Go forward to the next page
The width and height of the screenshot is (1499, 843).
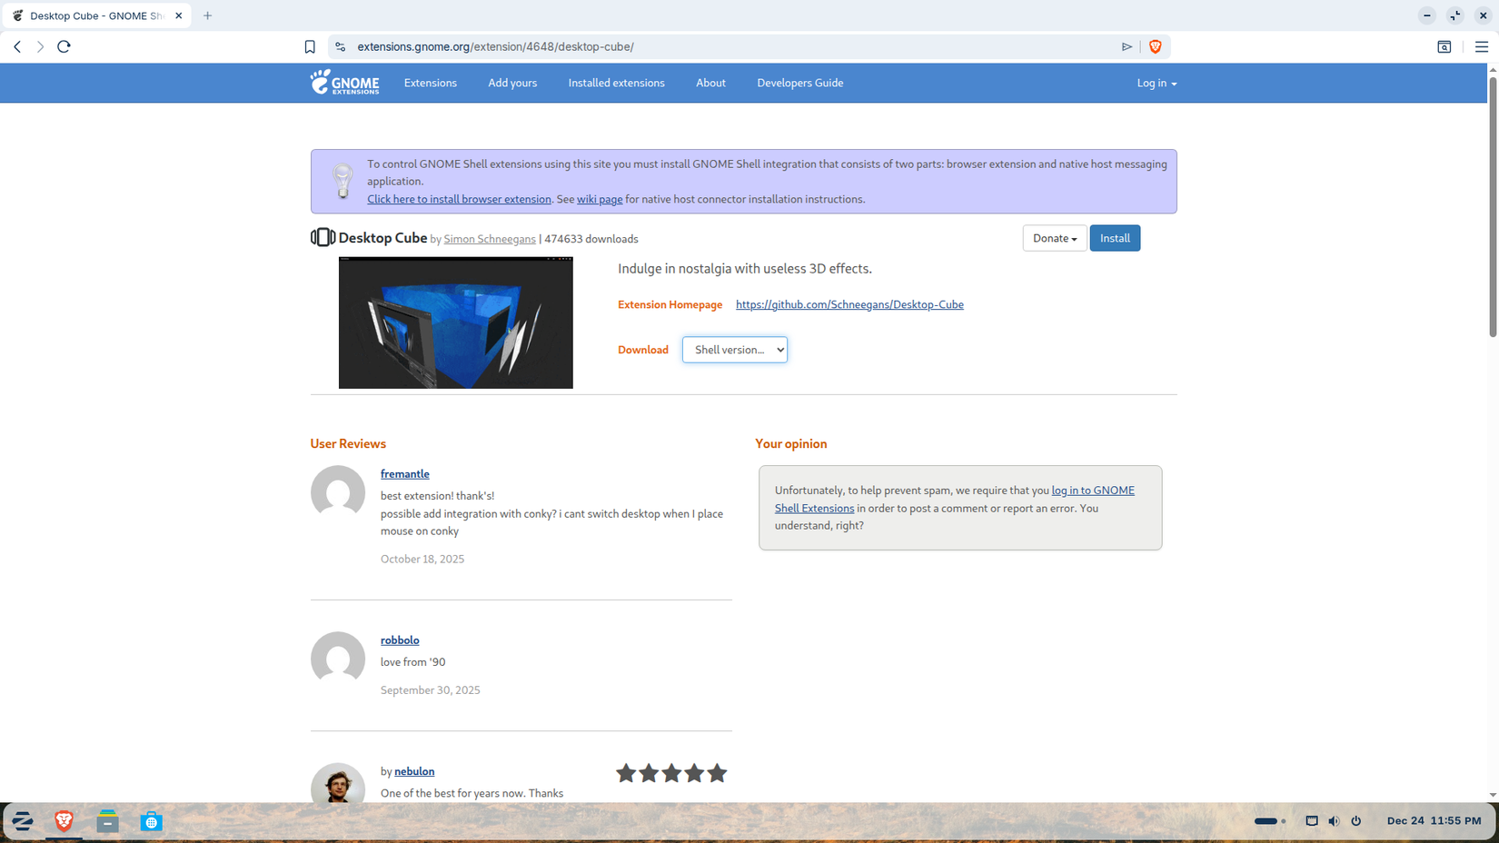tap(40, 46)
